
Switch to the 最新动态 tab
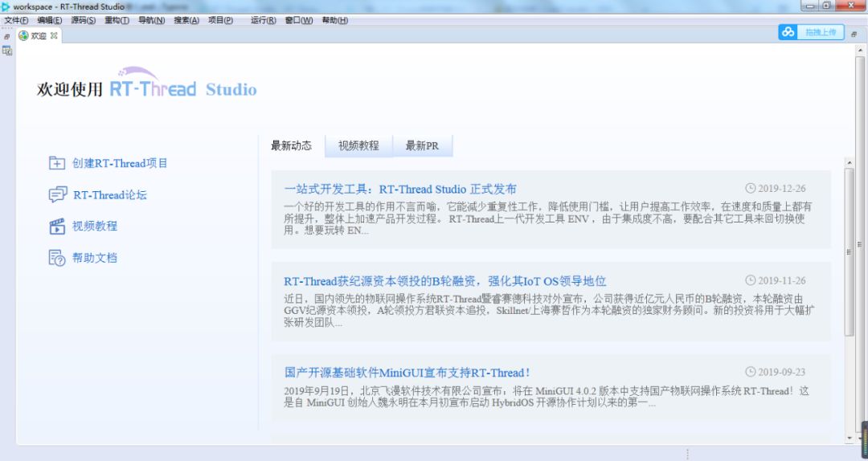tap(291, 145)
